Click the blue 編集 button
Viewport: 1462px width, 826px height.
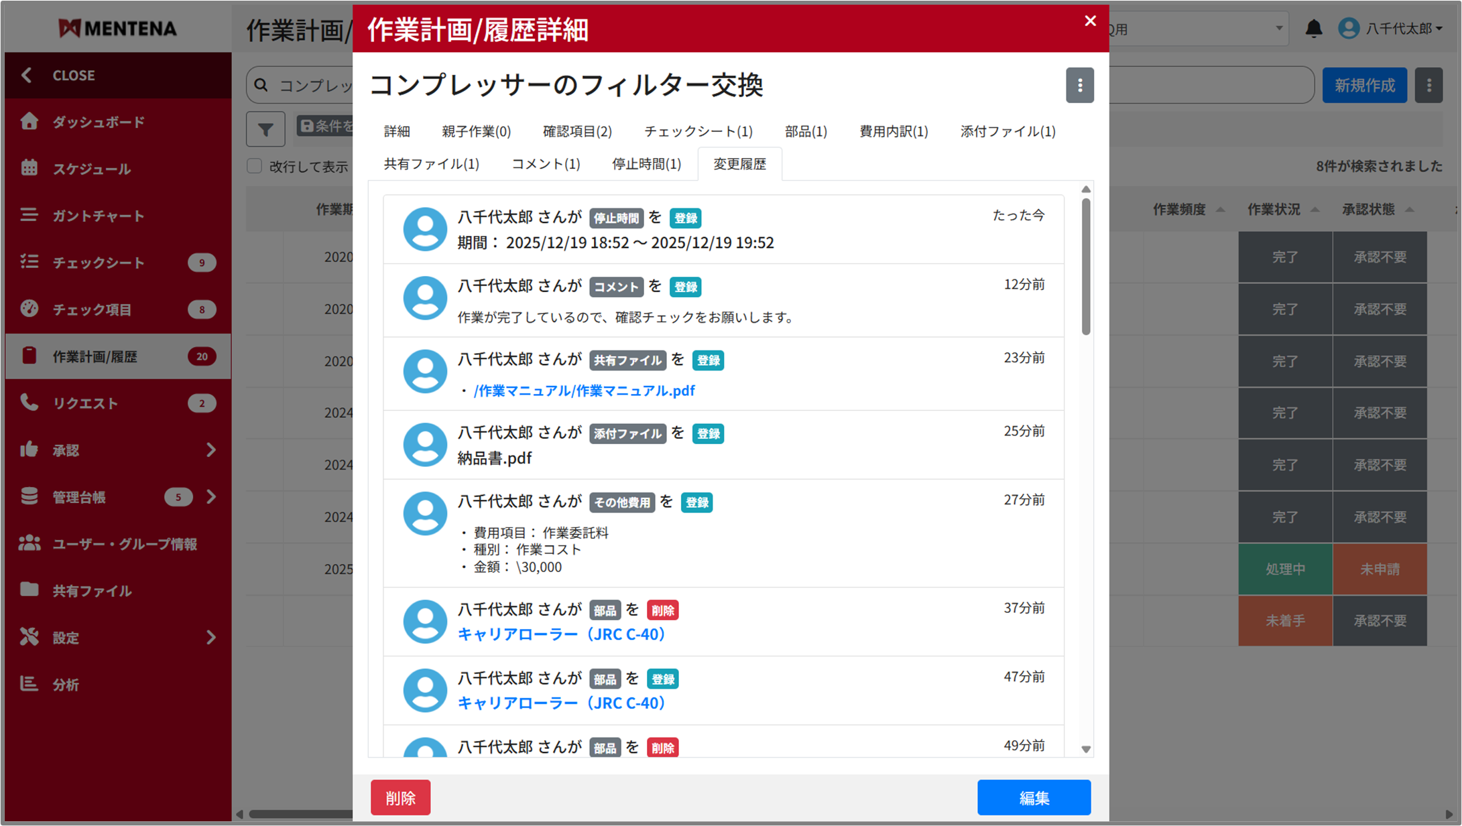point(1033,797)
